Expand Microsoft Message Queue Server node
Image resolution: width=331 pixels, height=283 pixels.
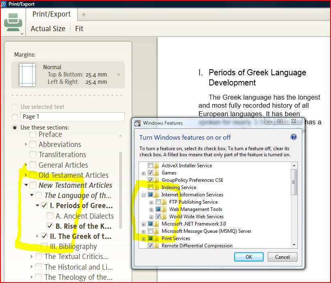(x=143, y=232)
